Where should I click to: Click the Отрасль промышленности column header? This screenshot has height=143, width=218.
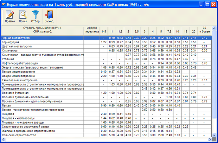[42, 30]
